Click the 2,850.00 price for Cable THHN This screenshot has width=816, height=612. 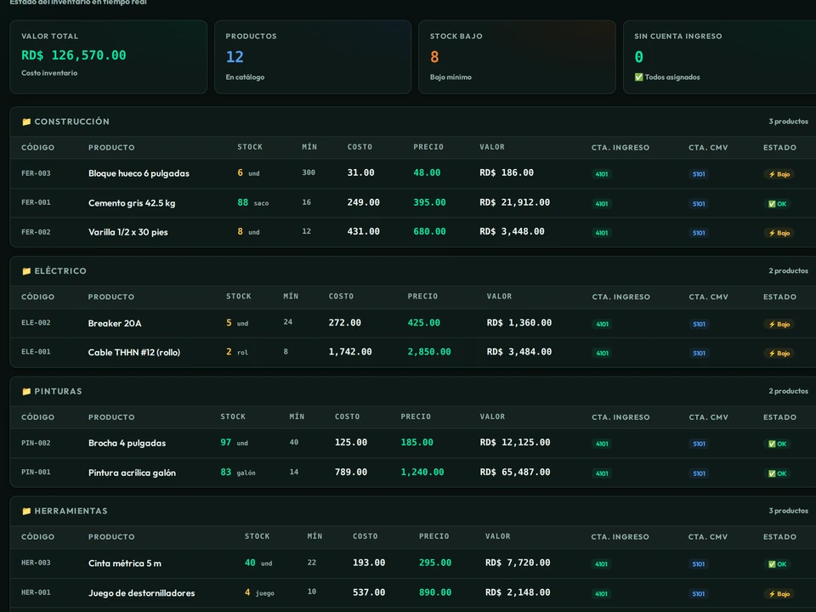pyautogui.click(x=429, y=352)
